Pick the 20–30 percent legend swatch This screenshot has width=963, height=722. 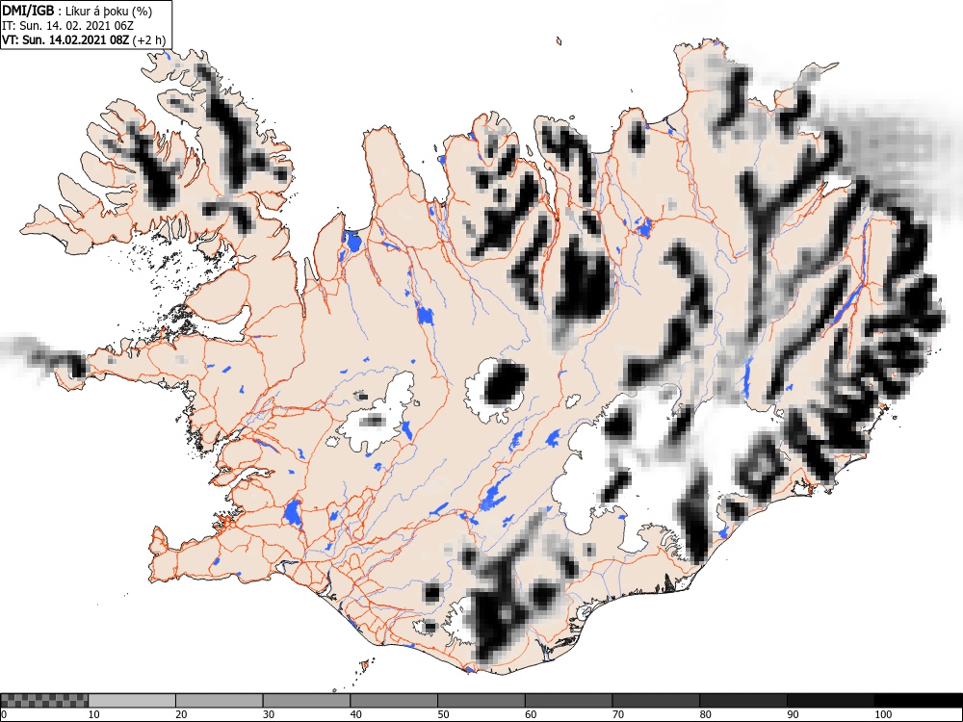[220, 701]
